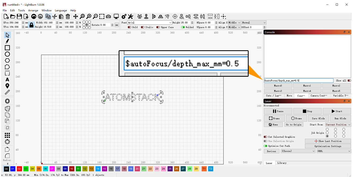353x177 pixels.
Task: Select the Draw Lines pencil tool
Action: coord(7,41)
